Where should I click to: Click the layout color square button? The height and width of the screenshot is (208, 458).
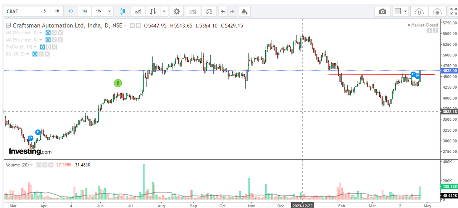coord(398,11)
